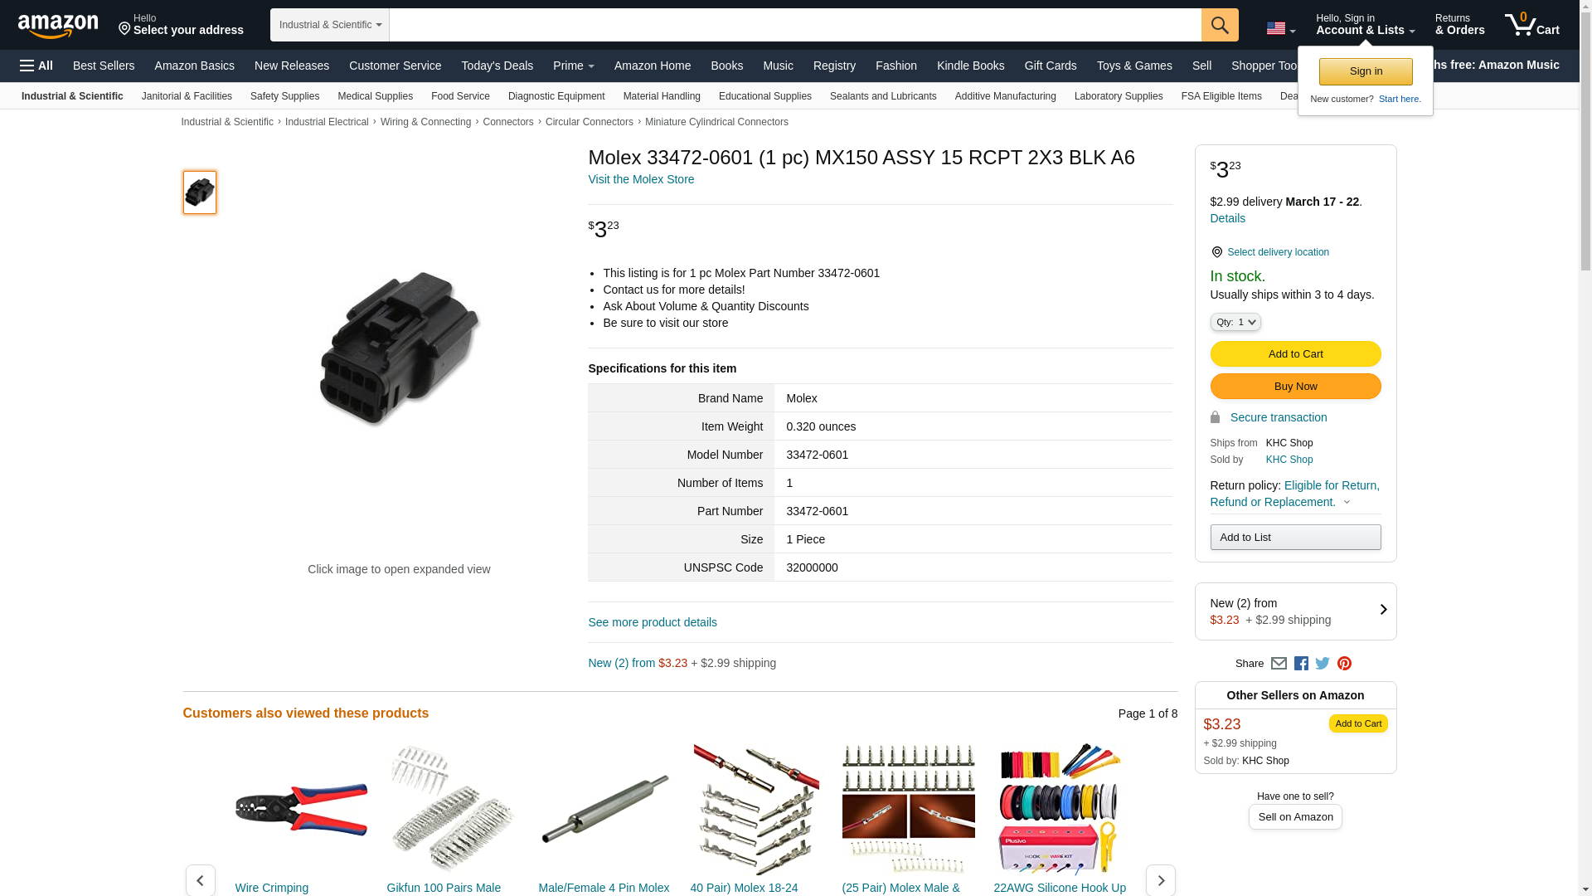The height and width of the screenshot is (896, 1592).
Task: Select Today's Deals in navigation bar
Action: click(x=498, y=66)
